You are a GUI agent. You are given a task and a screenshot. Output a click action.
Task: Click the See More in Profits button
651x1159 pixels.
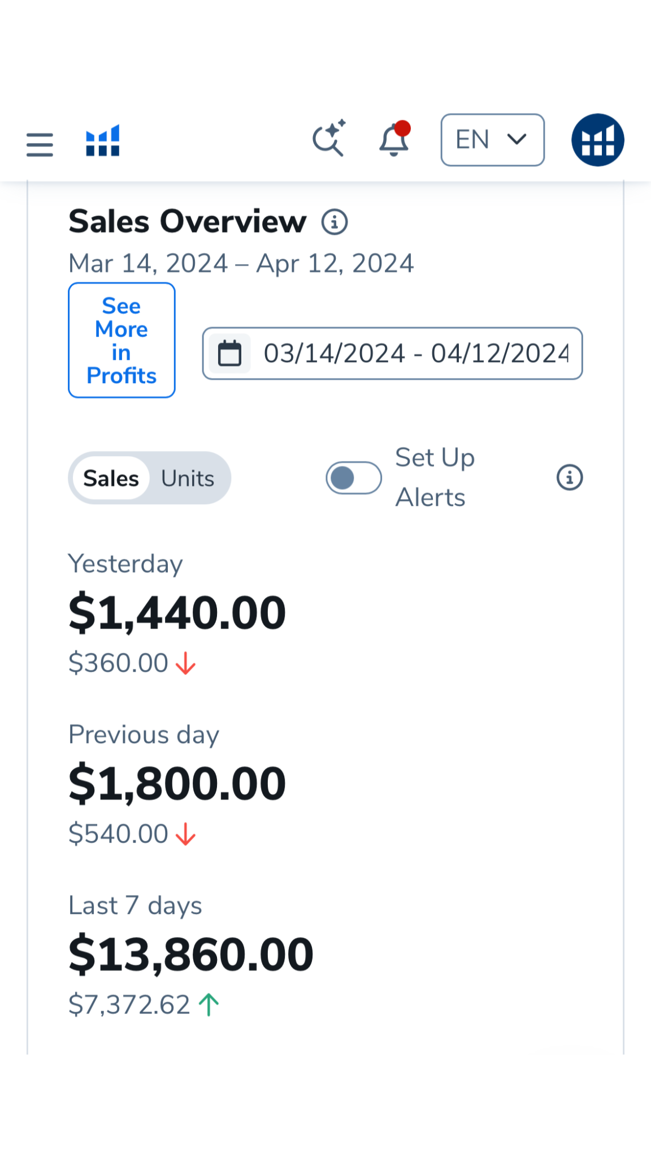(x=121, y=341)
